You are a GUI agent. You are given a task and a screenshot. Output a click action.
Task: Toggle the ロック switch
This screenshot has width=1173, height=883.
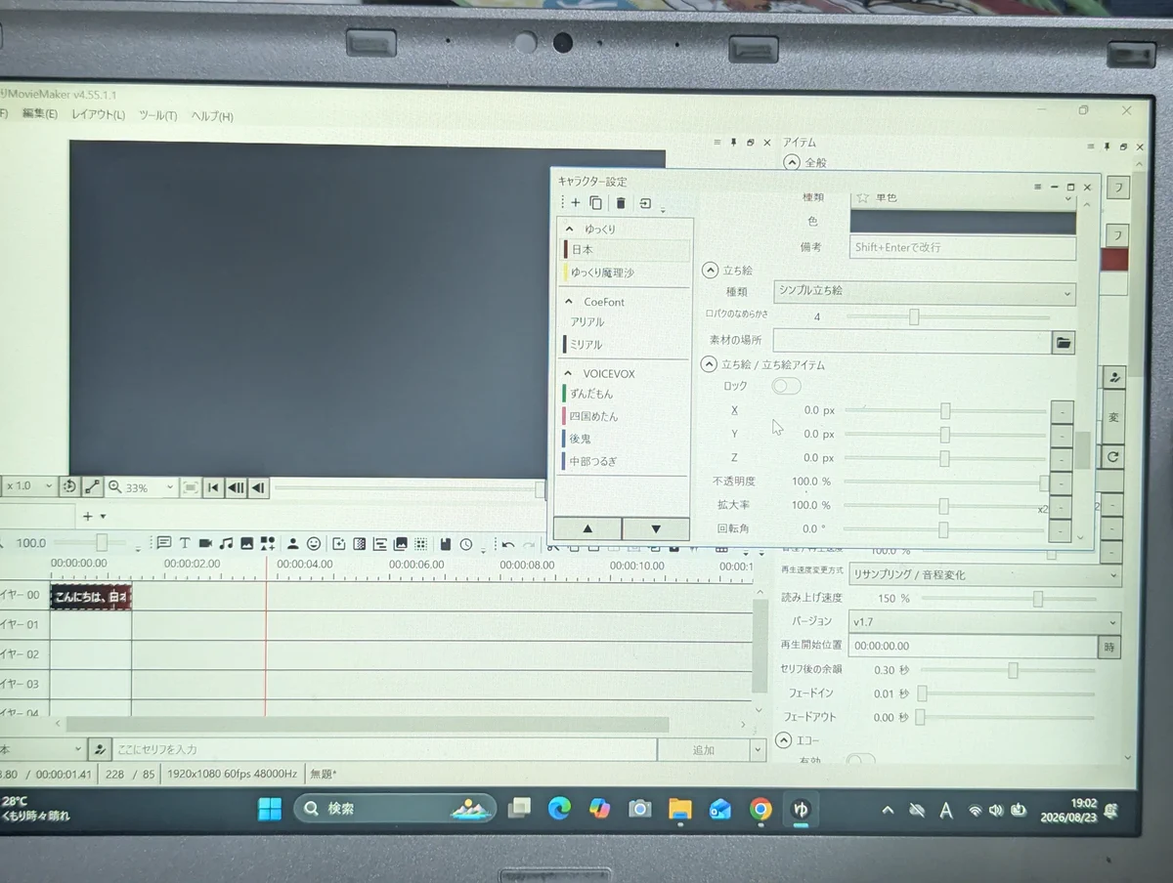point(786,386)
